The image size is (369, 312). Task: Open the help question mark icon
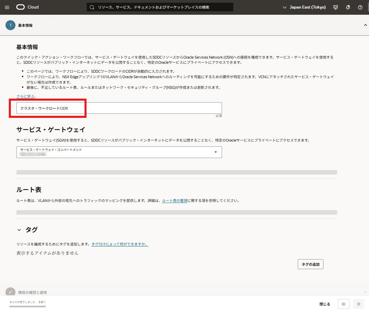(x=360, y=7)
